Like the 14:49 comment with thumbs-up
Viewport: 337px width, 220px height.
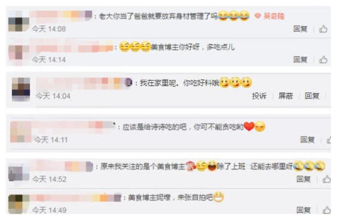[326, 210]
